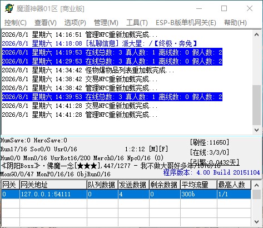Open the ESP-B版单机网关(E) menu
The height and width of the screenshot is (228, 263).
pos(186,23)
